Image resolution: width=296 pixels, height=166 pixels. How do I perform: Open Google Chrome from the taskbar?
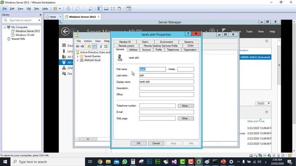coord(100,162)
